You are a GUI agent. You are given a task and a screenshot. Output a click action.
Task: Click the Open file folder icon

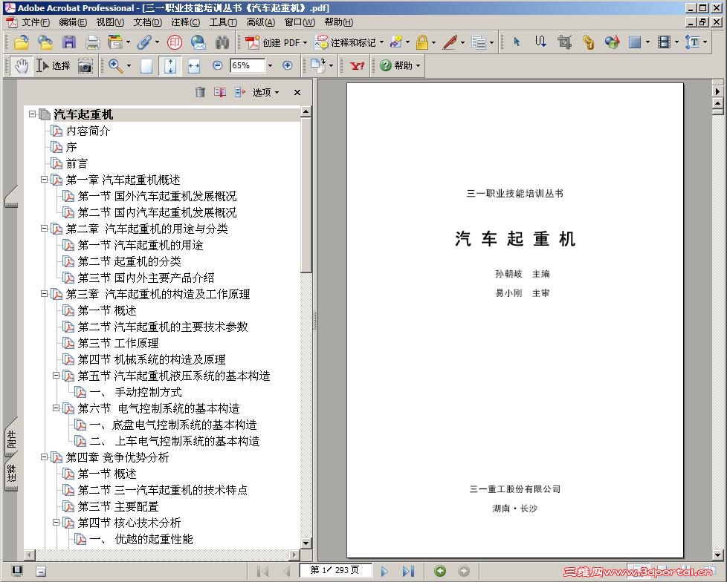click(22, 42)
